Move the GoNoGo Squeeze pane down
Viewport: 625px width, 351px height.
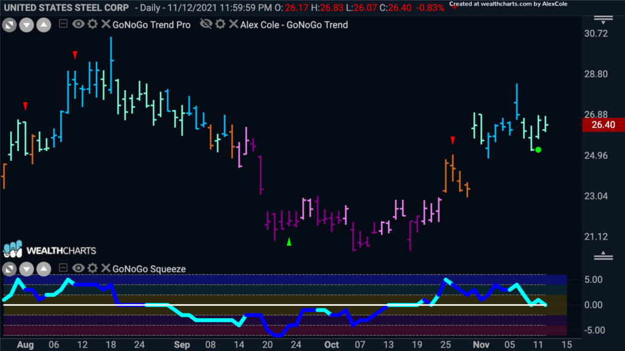26,269
